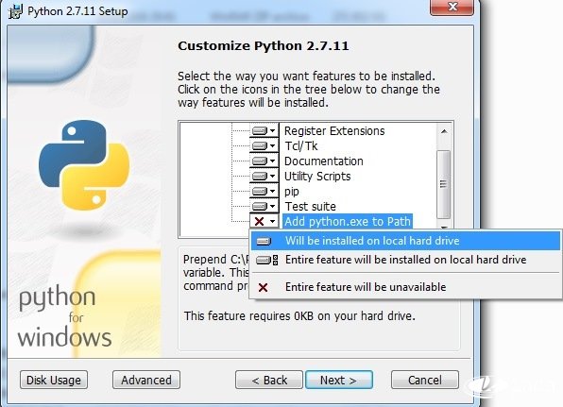This screenshot has width=563, height=407.
Task: Click the drive icon next to Utility Scripts
Action: (260, 176)
